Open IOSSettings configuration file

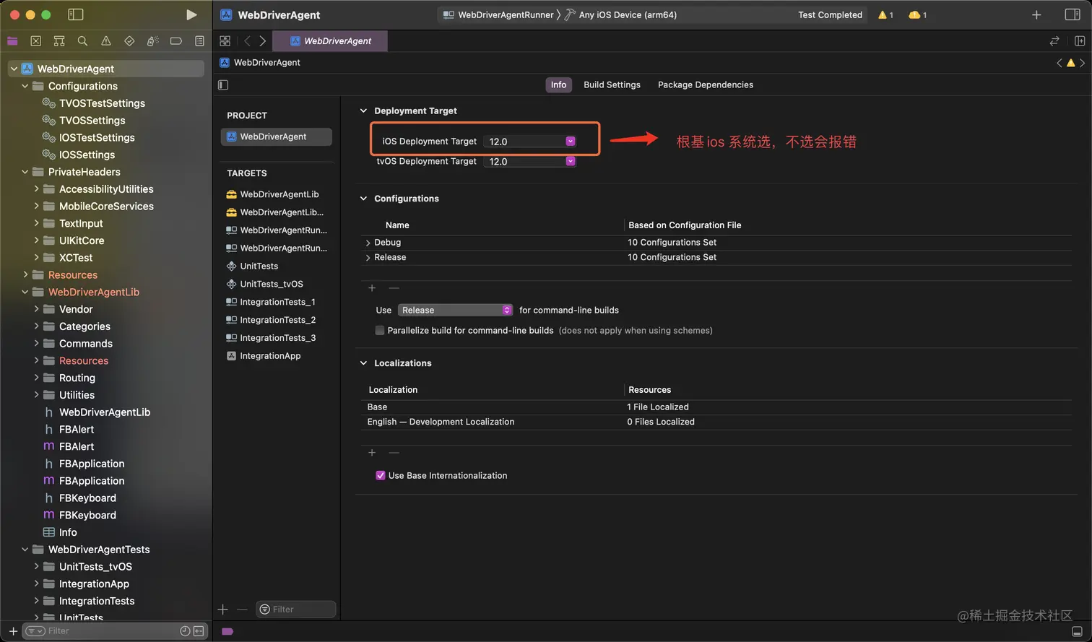pos(87,155)
